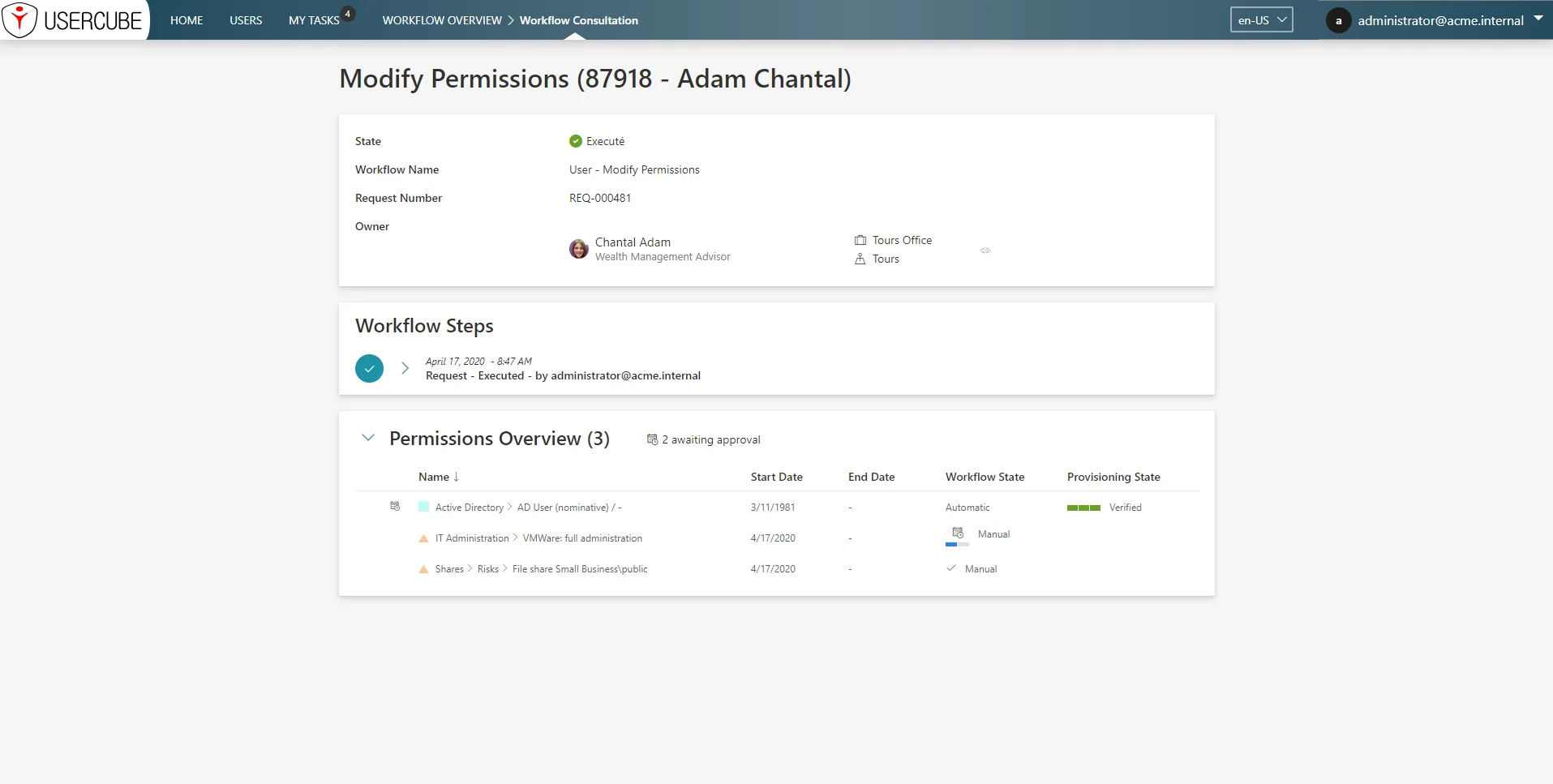Click the orange warning triangle for IT Administration

(x=423, y=538)
